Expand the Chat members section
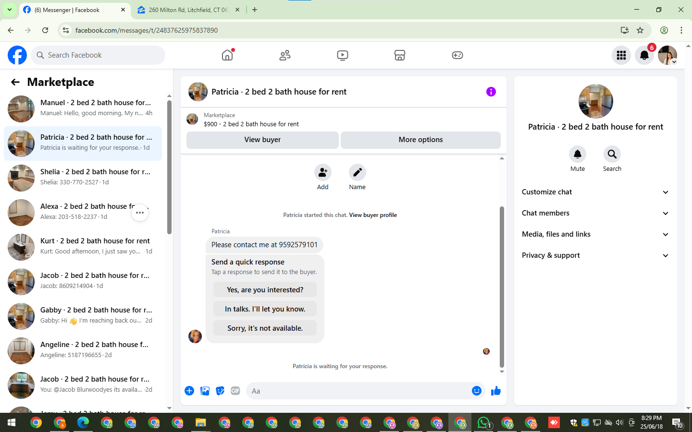 point(595,213)
